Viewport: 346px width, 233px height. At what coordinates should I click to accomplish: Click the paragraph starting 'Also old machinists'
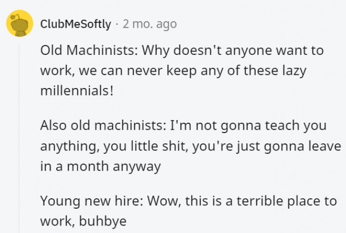[191, 146]
